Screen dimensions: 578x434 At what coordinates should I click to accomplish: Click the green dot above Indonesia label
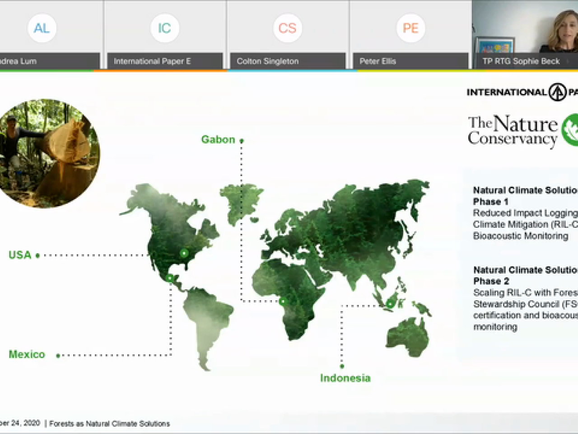coord(342,366)
